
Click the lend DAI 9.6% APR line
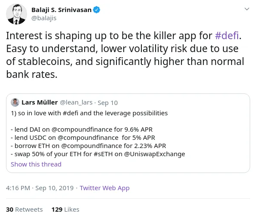tap(82, 130)
